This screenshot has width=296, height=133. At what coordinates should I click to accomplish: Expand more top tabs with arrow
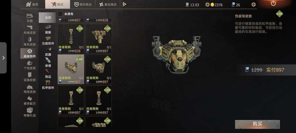tap(124, 4)
